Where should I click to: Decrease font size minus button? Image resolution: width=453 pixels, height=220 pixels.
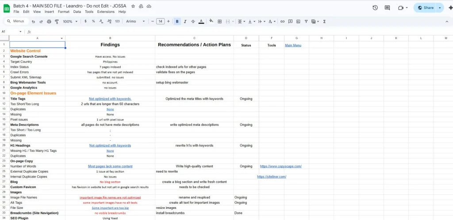(152, 21)
